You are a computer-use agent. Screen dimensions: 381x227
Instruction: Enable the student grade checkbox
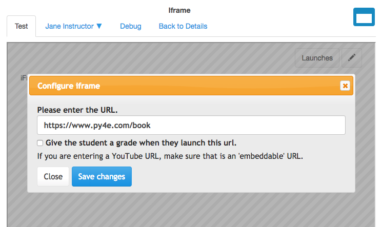[x=40, y=143]
